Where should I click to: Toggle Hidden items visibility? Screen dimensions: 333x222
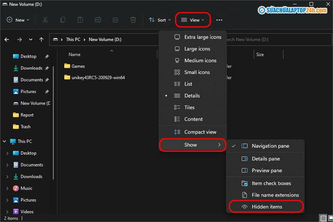[x=266, y=207]
